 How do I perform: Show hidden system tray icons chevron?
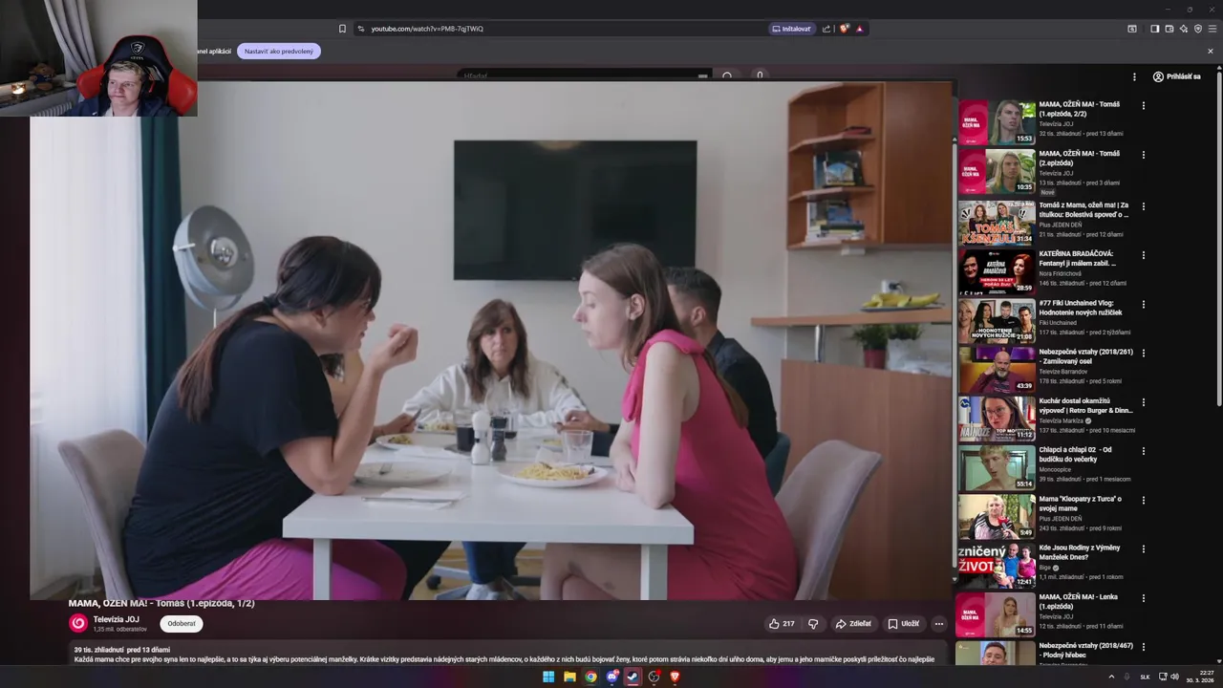coord(1111,677)
